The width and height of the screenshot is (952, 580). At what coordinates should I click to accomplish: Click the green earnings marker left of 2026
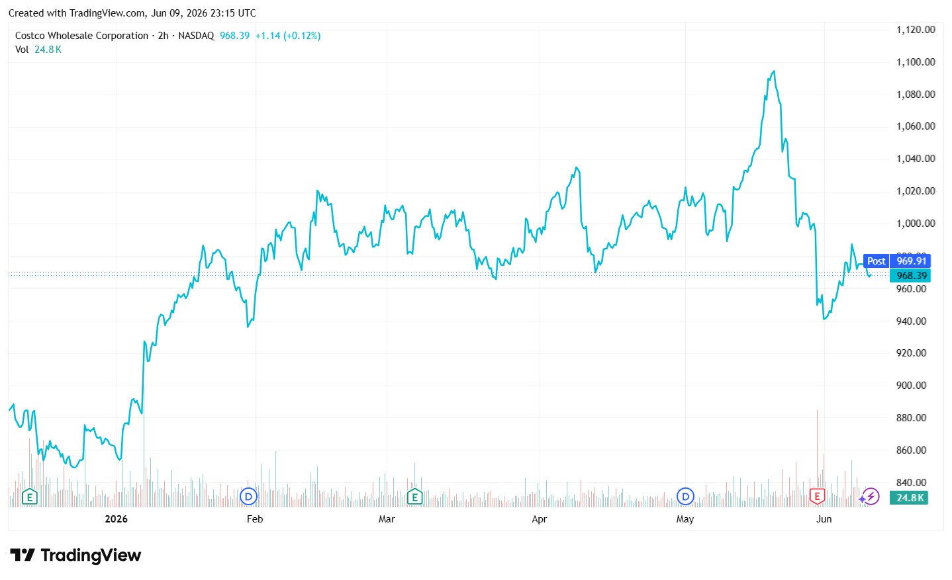[x=29, y=496]
